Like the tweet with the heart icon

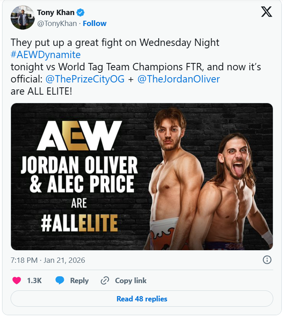pos(17,281)
